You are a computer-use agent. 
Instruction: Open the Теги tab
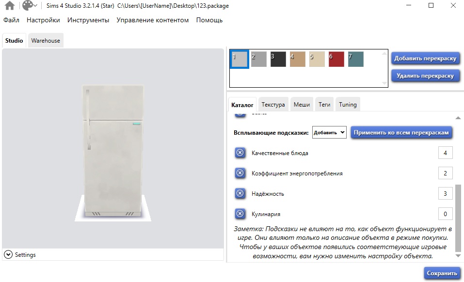[324, 105]
